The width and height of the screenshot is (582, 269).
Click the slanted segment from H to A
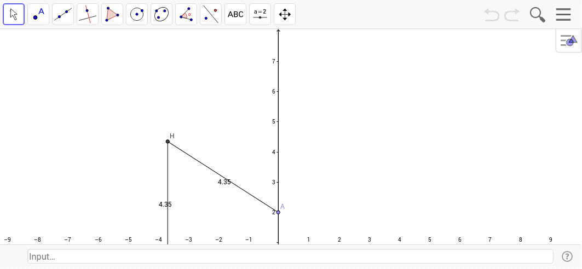click(223, 177)
